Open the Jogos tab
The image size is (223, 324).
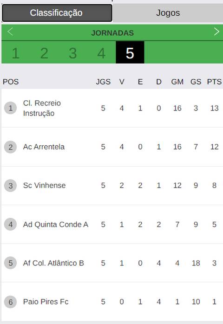point(168,13)
